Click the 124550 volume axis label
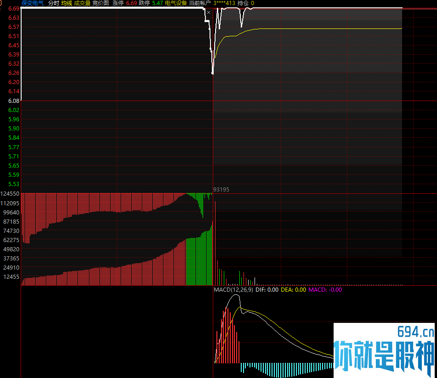This screenshot has height=378, width=437. (x=10, y=194)
